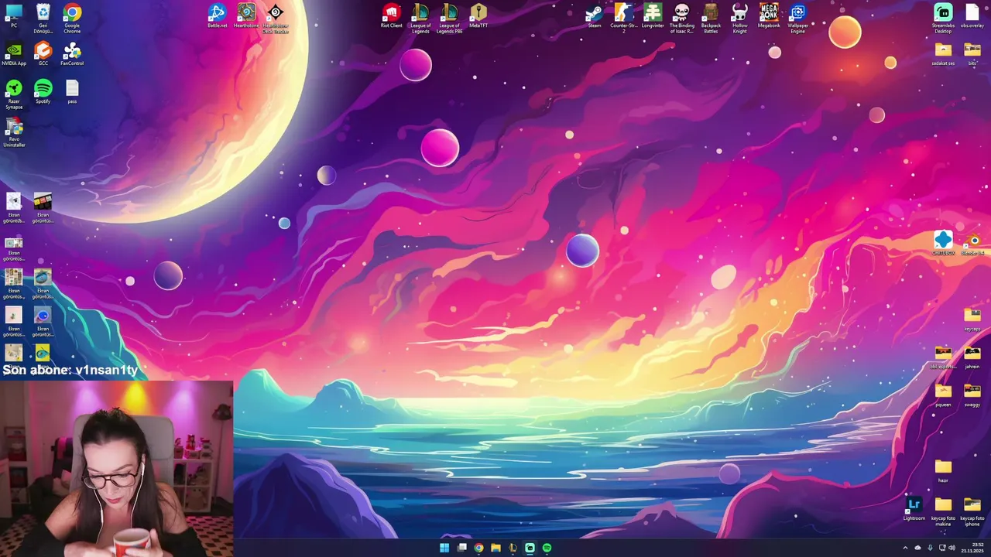Open the Longvinter game icon
Image resolution: width=991 pixels, height=557 pixels.
coord(653,15)
